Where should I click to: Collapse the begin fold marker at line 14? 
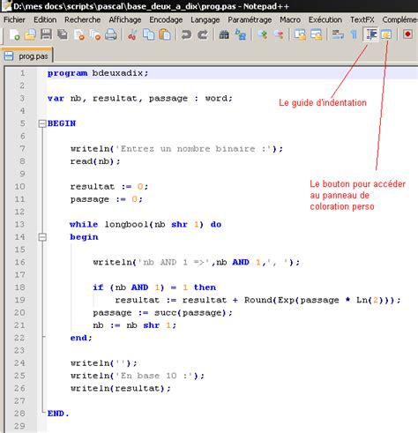coord(42,237)
